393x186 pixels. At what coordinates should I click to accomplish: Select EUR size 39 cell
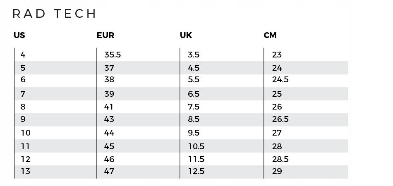[109, 94]
